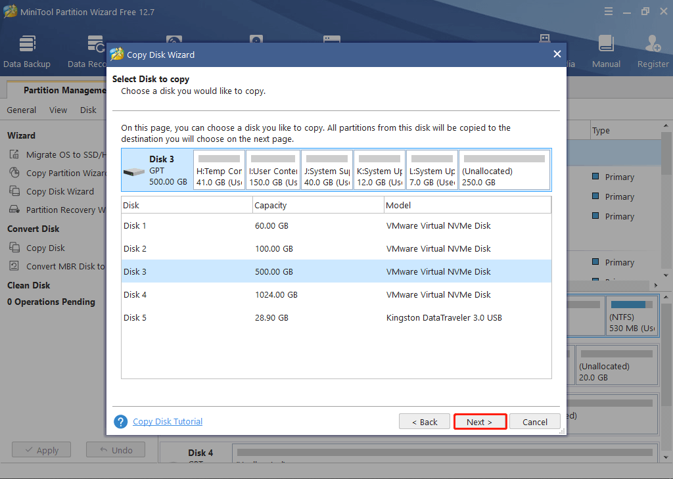Viewport: 673px width, 479px height.
Task: Click the Copy Disk icon under Convert Disk
Action: click(14, 248)
